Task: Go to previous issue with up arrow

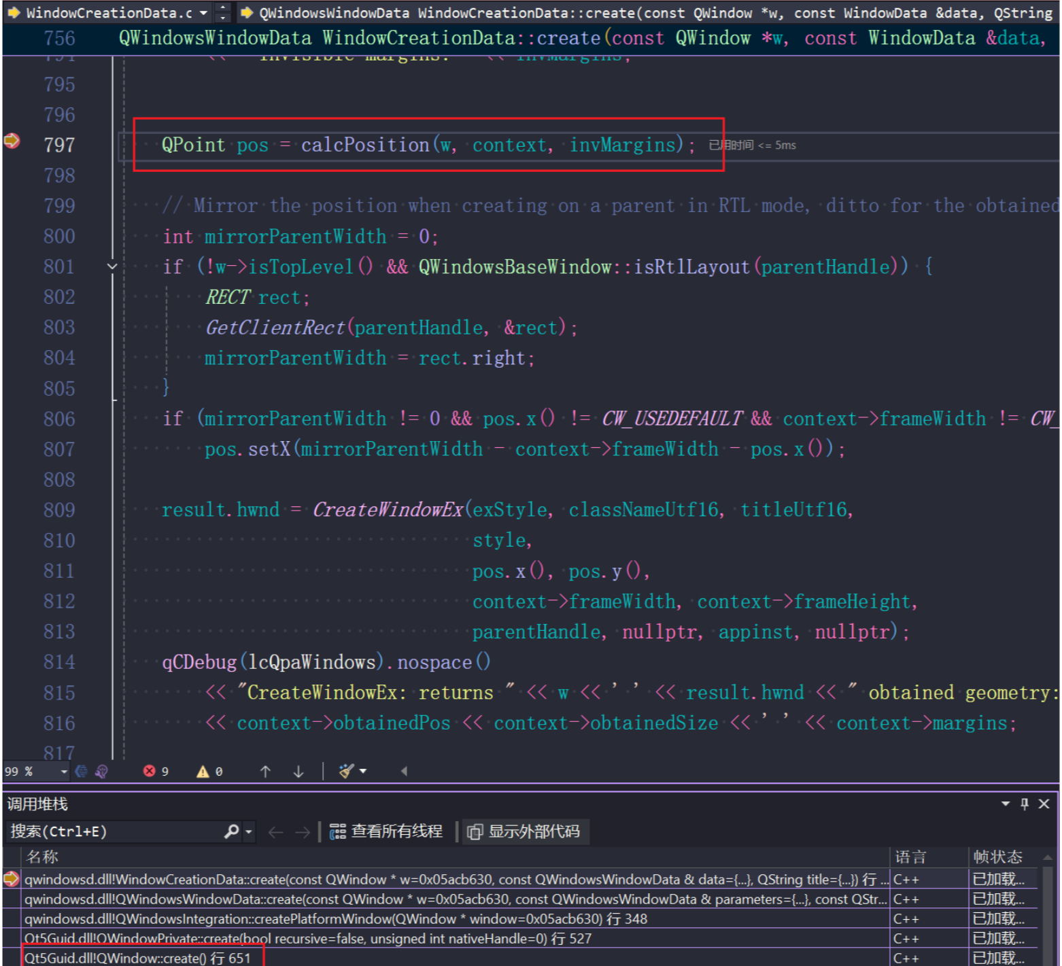Action: (265, 771)
